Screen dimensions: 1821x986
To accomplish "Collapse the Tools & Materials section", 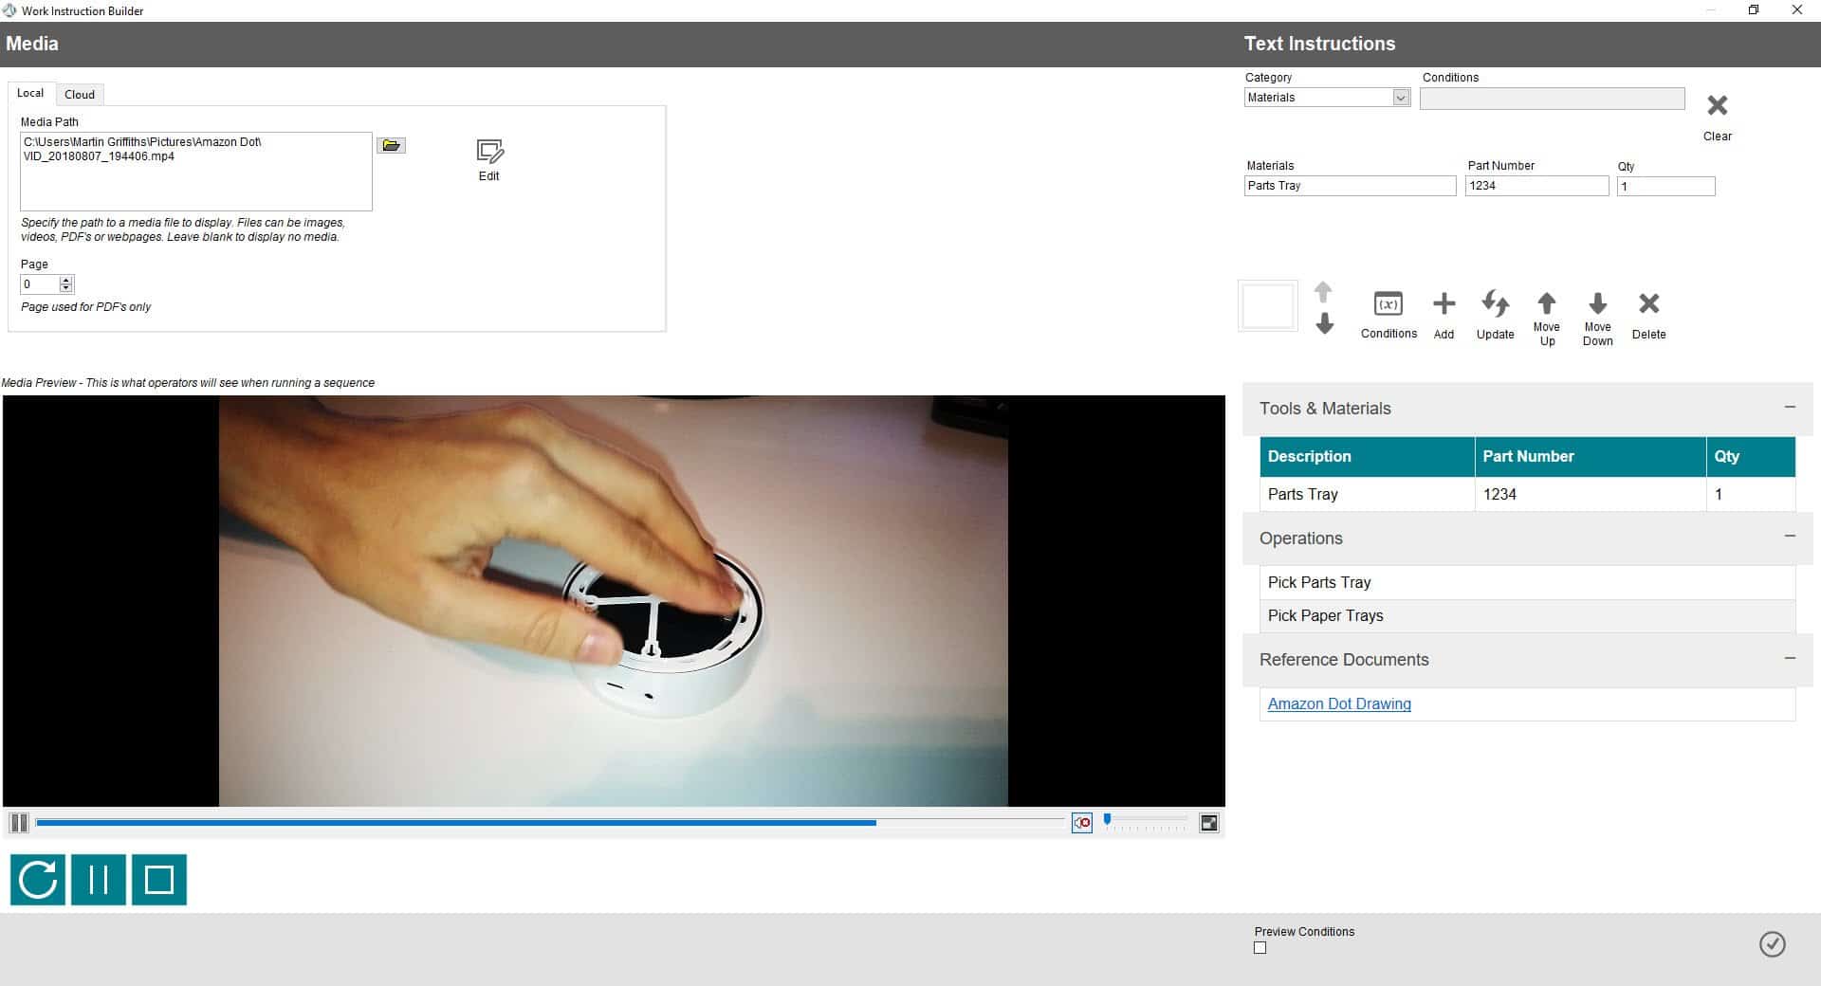I will (x=1790, y=408).
